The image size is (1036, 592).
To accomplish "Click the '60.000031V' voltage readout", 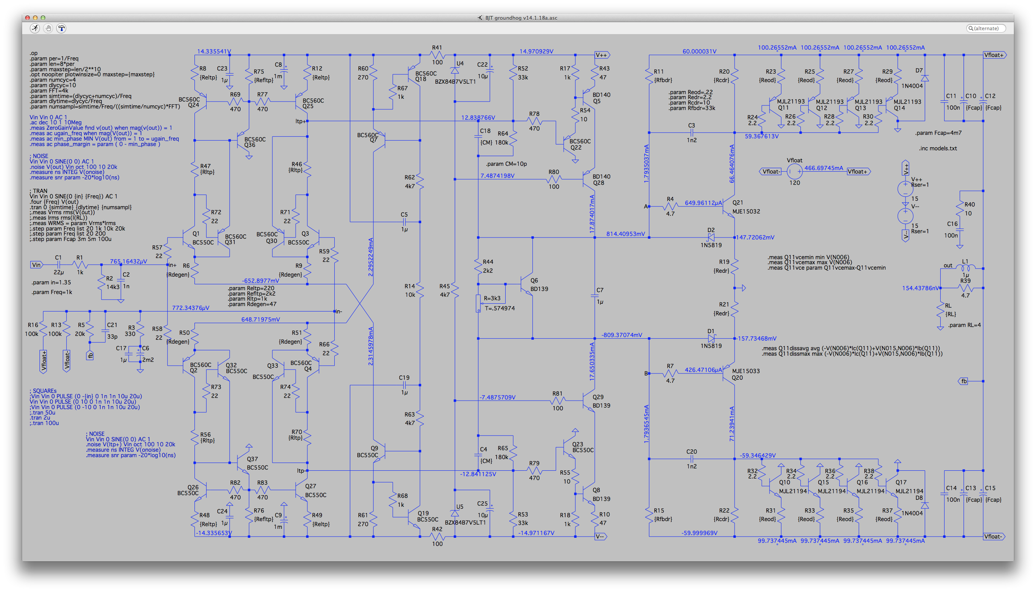I will pos(699,51).
